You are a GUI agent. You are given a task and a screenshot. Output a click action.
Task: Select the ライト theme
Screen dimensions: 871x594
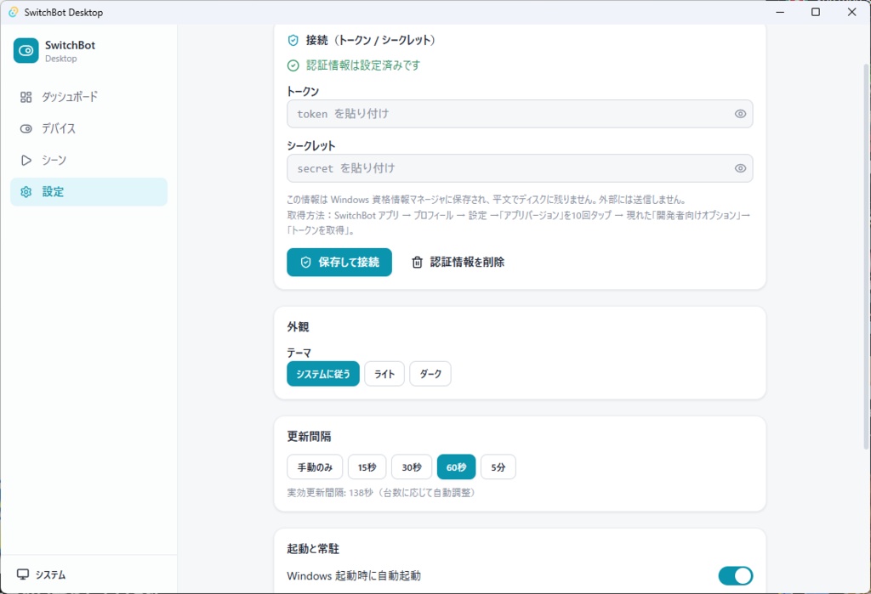click(384, 374)
